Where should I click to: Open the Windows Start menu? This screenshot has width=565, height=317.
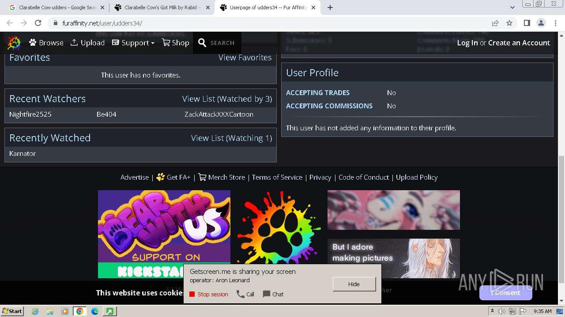click(x=12, y=311)
